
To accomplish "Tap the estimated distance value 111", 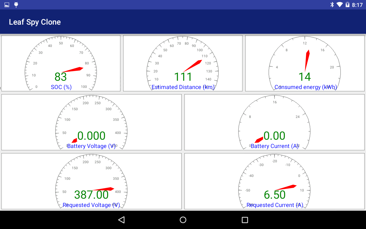I will click(x=183, y=77).
